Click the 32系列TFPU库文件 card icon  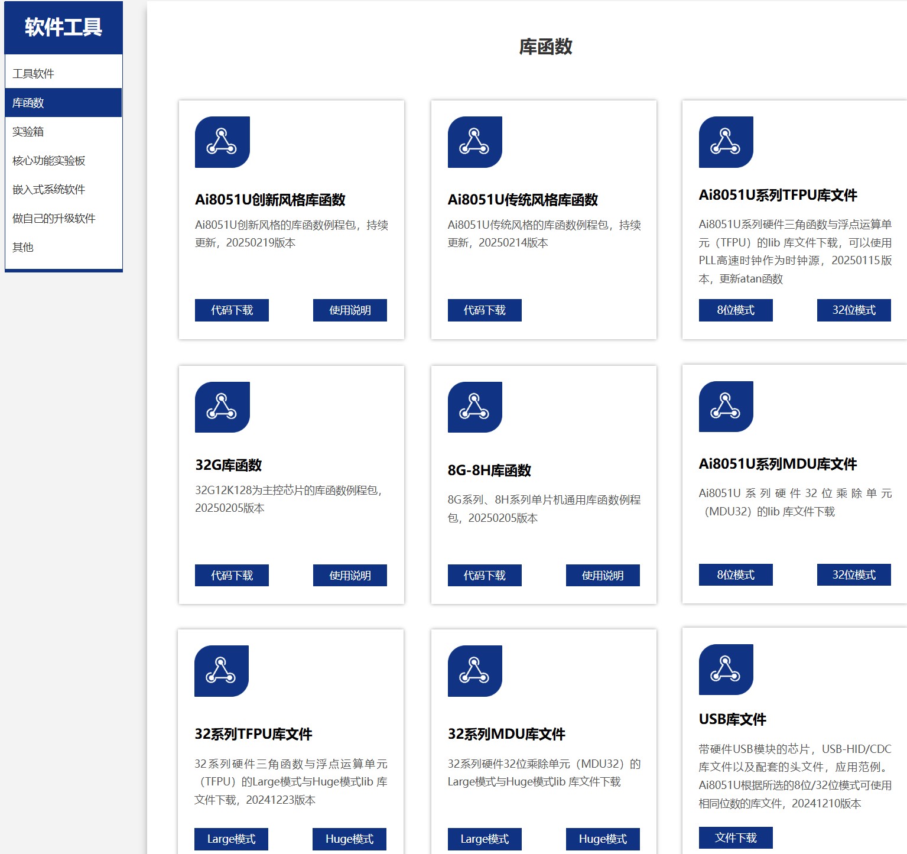click(221, 671)
